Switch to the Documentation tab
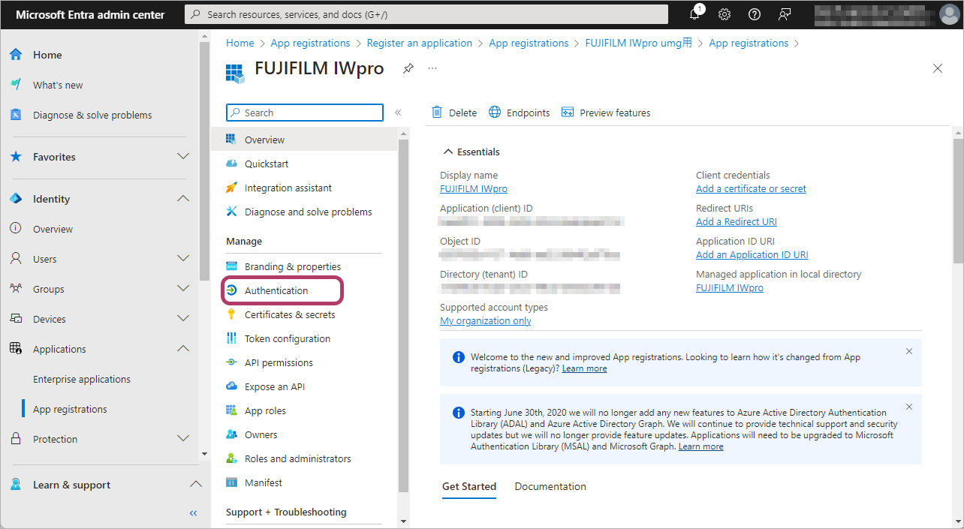The image size is (964, 529). pos(550,486)
